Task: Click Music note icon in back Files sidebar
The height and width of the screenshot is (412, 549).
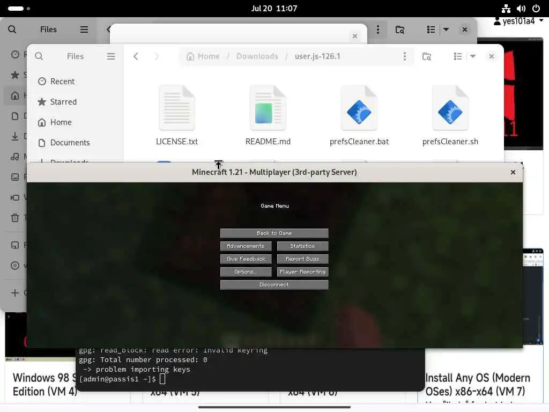Action: pos(15,157)
